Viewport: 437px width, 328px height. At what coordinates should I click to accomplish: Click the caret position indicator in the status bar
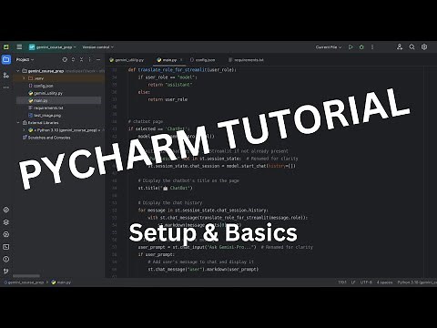click(342, 282)
